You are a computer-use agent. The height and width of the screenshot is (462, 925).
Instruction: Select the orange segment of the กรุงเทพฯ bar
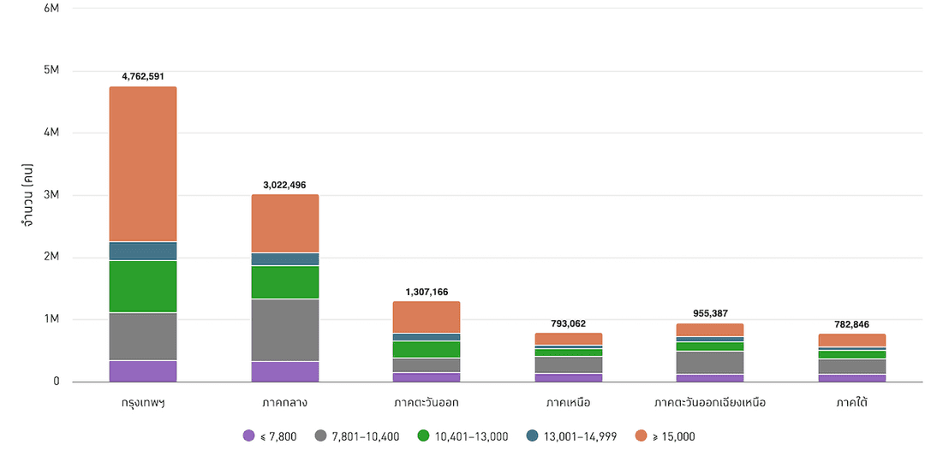(143, 164)
